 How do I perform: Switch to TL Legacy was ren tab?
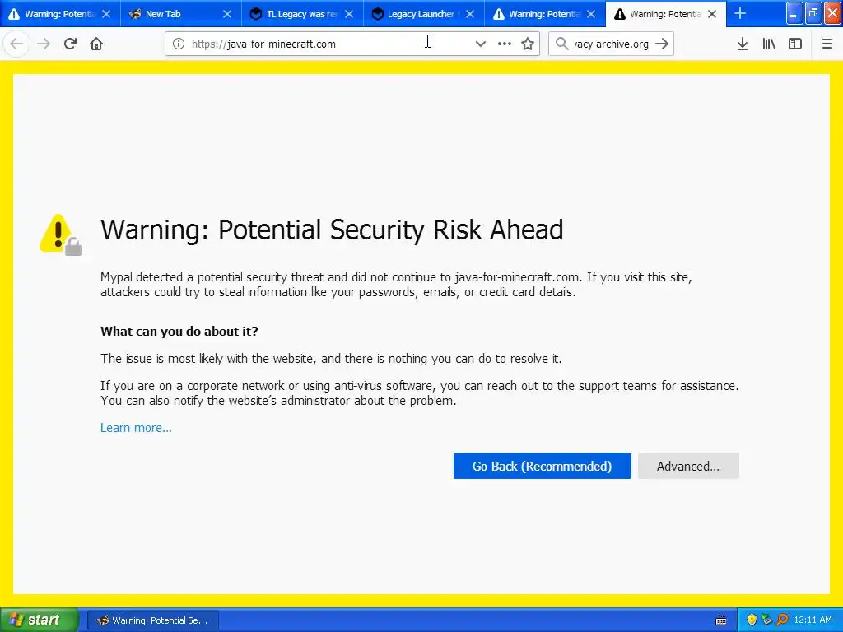coord(295,14)
